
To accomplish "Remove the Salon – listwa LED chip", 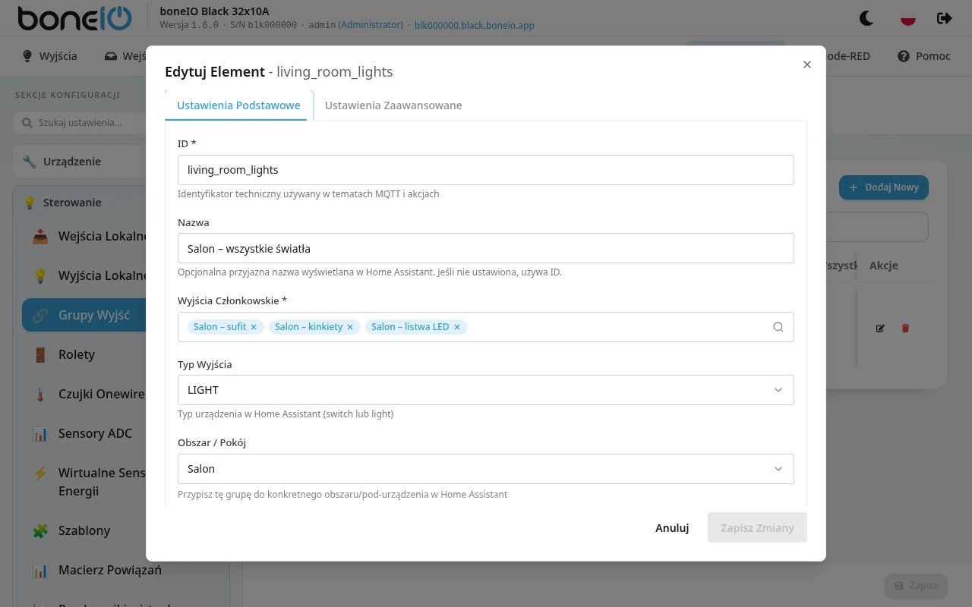I will (457, 327).
